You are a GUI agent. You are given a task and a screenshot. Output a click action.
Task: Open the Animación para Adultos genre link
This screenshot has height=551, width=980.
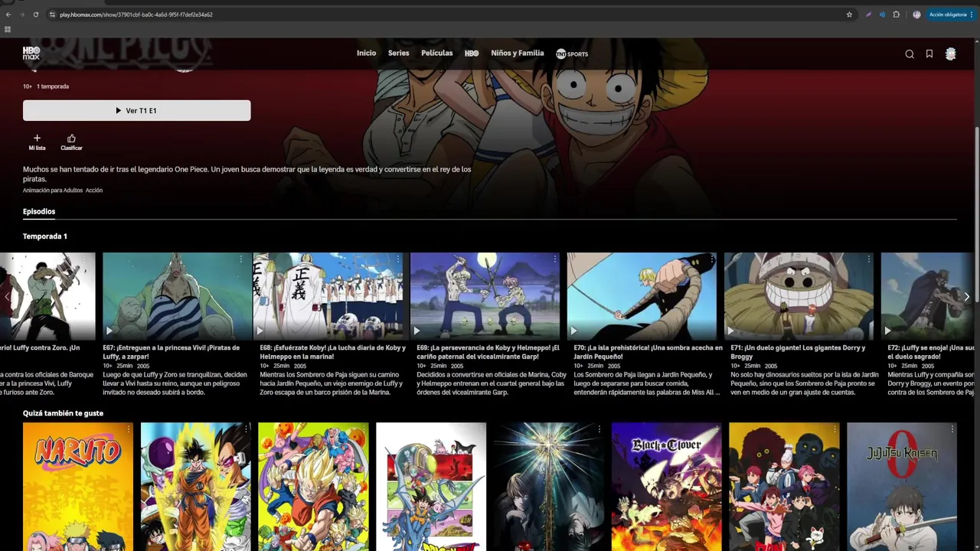[52, 190]
